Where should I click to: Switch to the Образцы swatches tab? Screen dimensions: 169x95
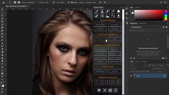point(138,7)
